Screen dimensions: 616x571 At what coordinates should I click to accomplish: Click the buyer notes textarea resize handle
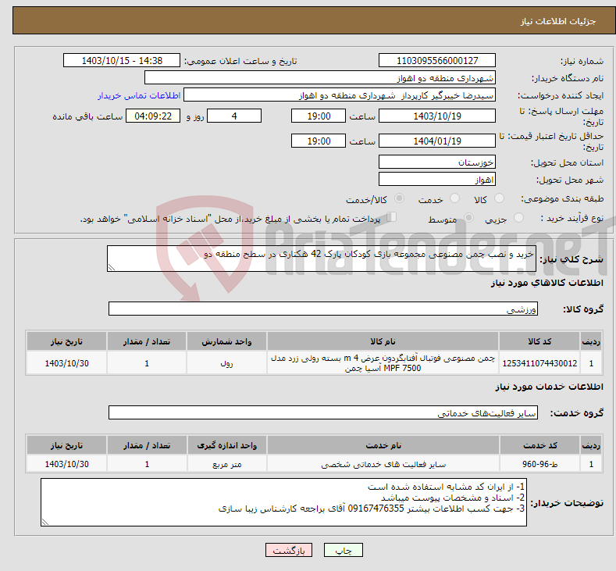45,522
